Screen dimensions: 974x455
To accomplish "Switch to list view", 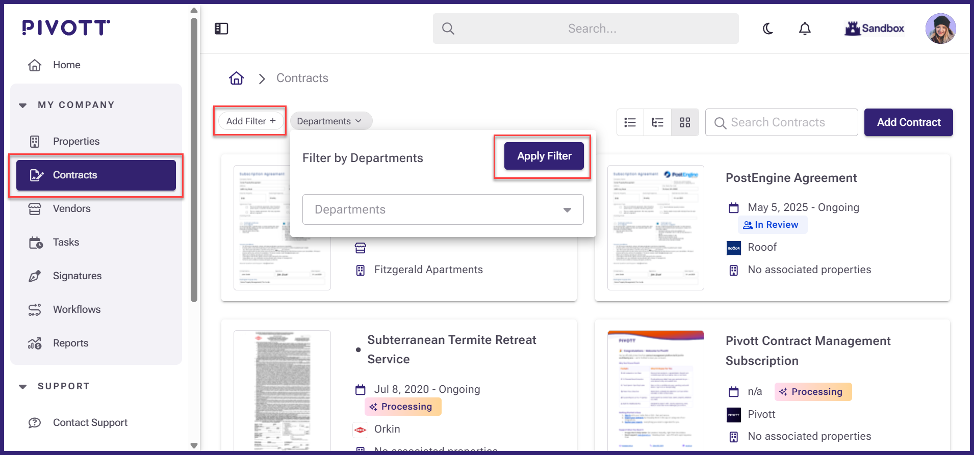I will click(x=630, y=122).
